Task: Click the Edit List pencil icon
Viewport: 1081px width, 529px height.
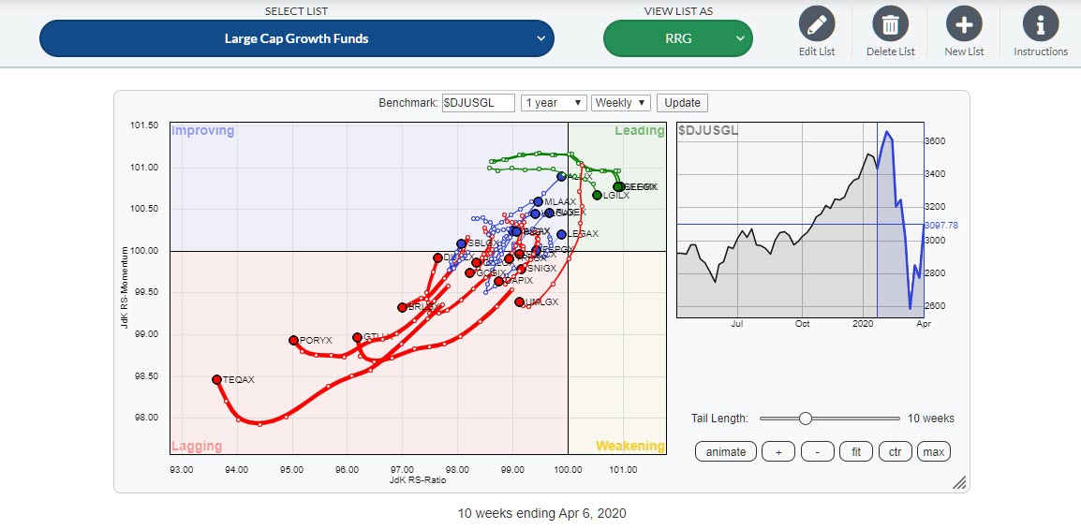Action: click(x=817, y=24)
